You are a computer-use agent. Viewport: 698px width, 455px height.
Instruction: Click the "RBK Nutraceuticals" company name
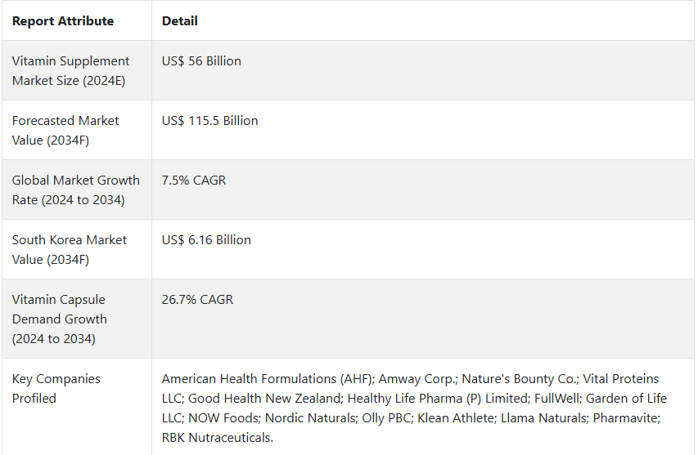click(x=216, y=438)
